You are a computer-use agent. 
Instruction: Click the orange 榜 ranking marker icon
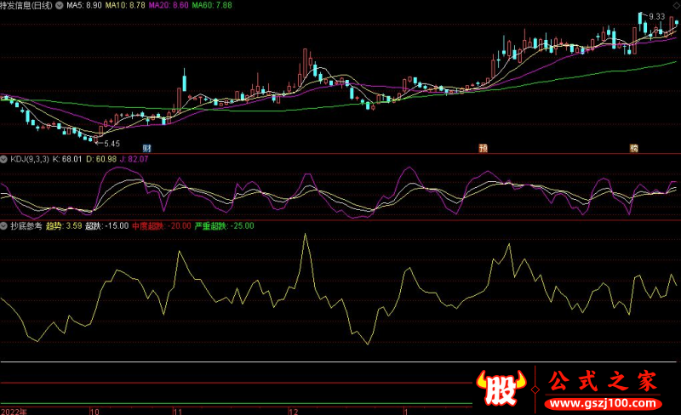click(633, 148)
